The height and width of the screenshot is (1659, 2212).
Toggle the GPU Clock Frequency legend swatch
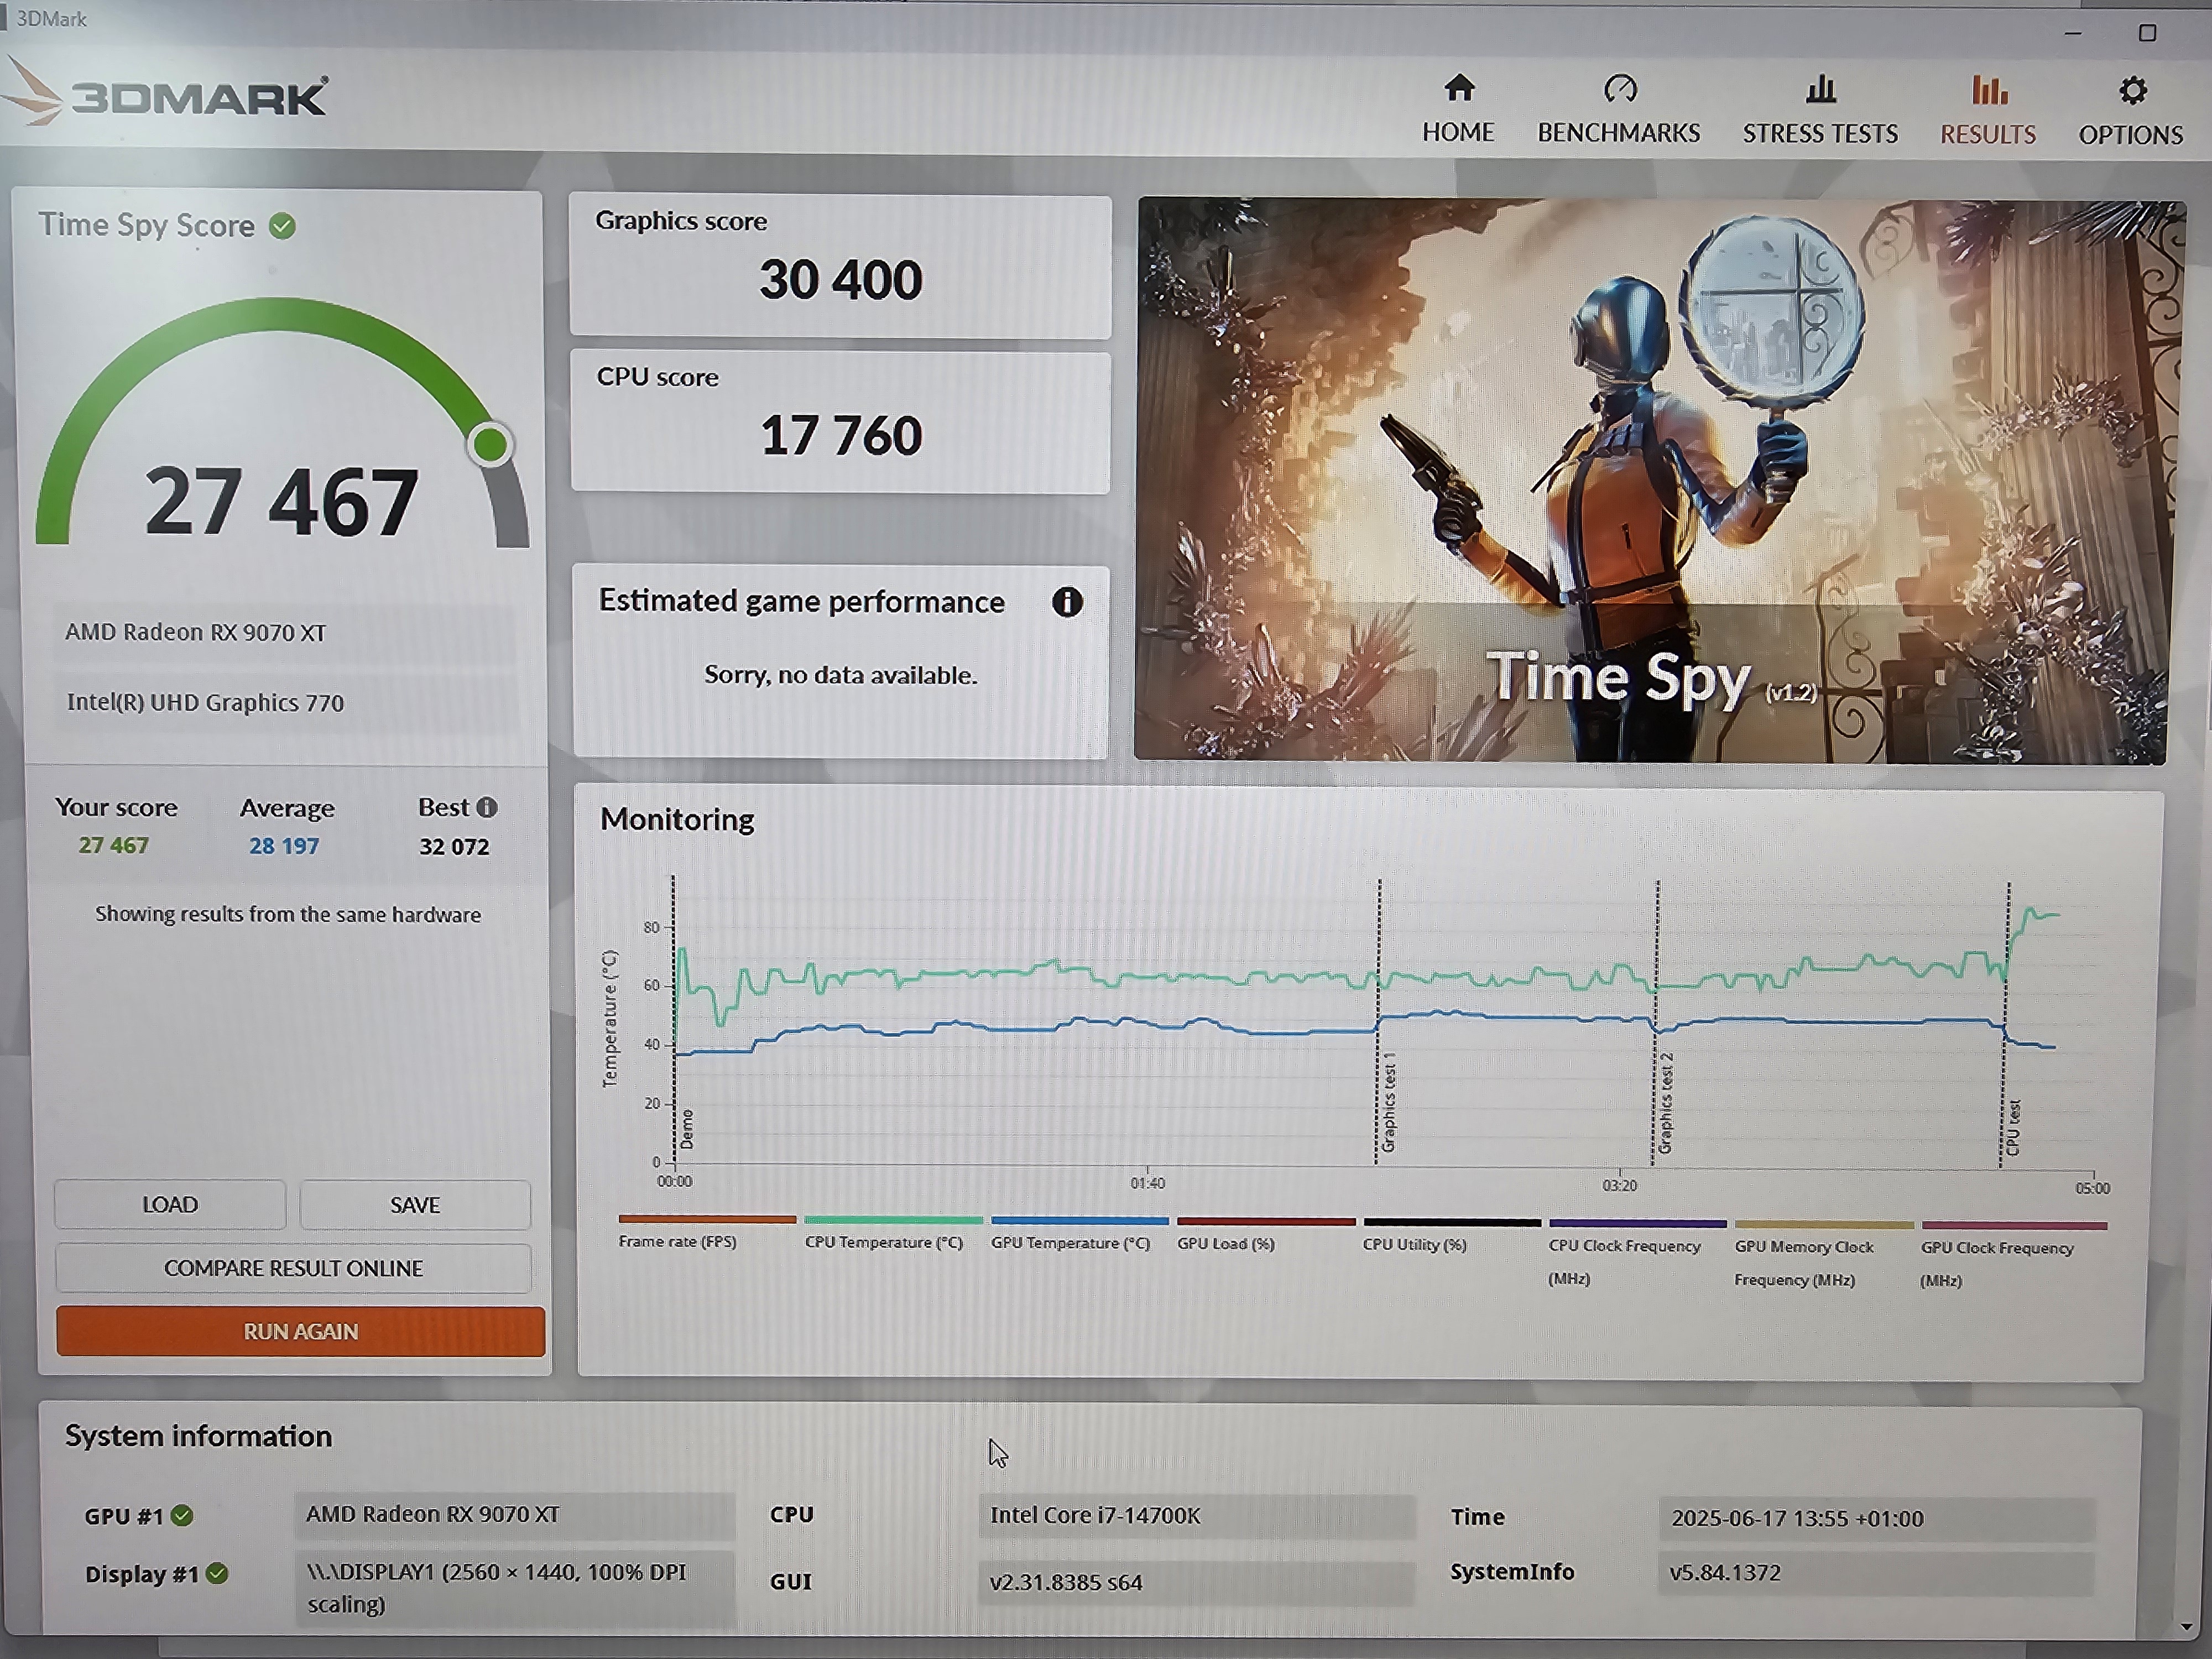click(2014, 1225)
